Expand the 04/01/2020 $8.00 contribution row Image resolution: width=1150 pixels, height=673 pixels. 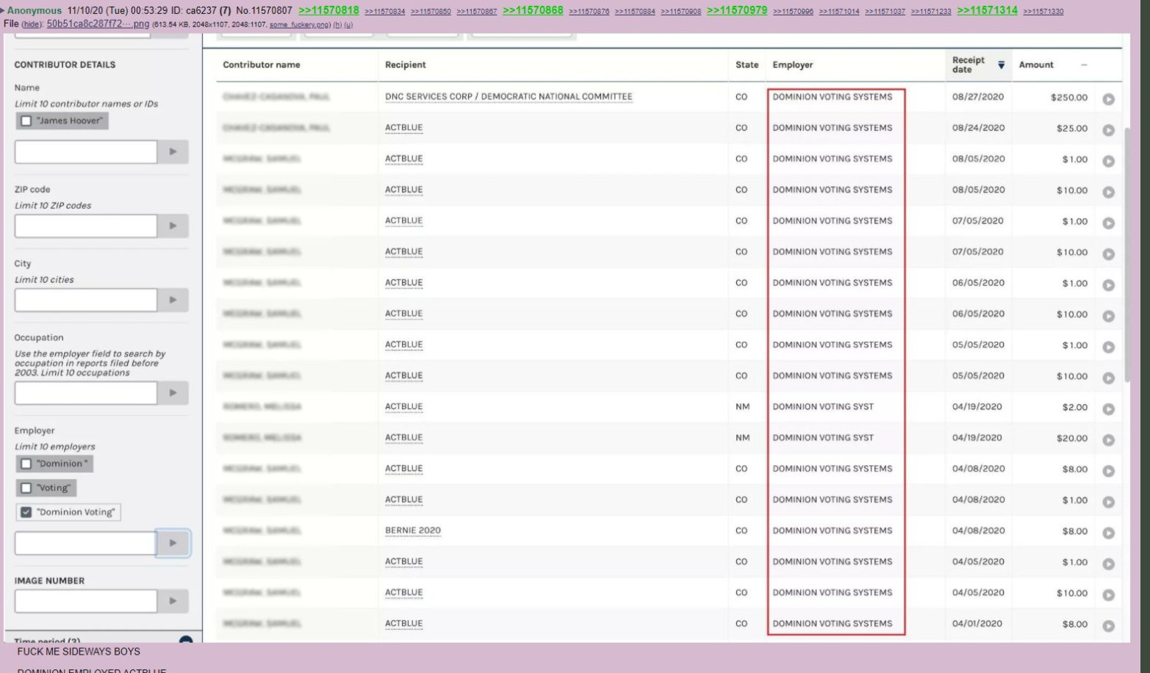point(1108,626)
